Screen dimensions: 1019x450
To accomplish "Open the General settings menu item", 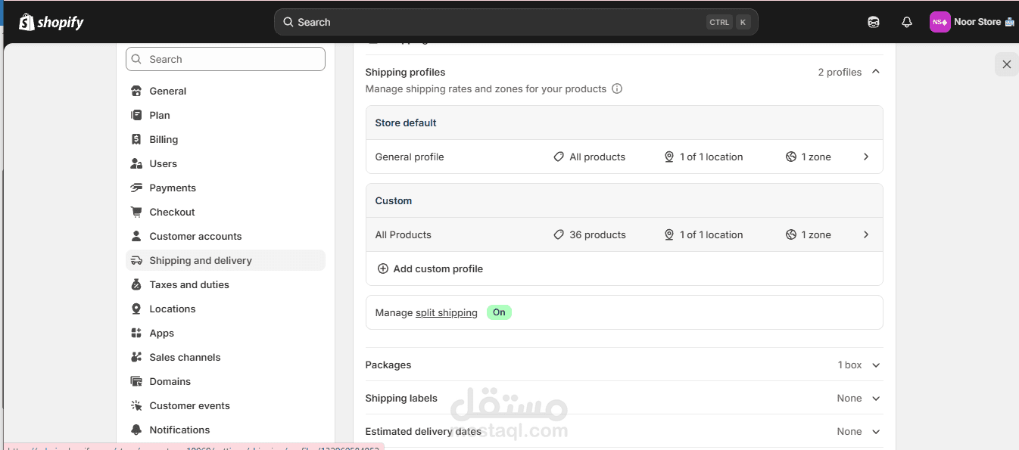I will click(x=226, y=91).
